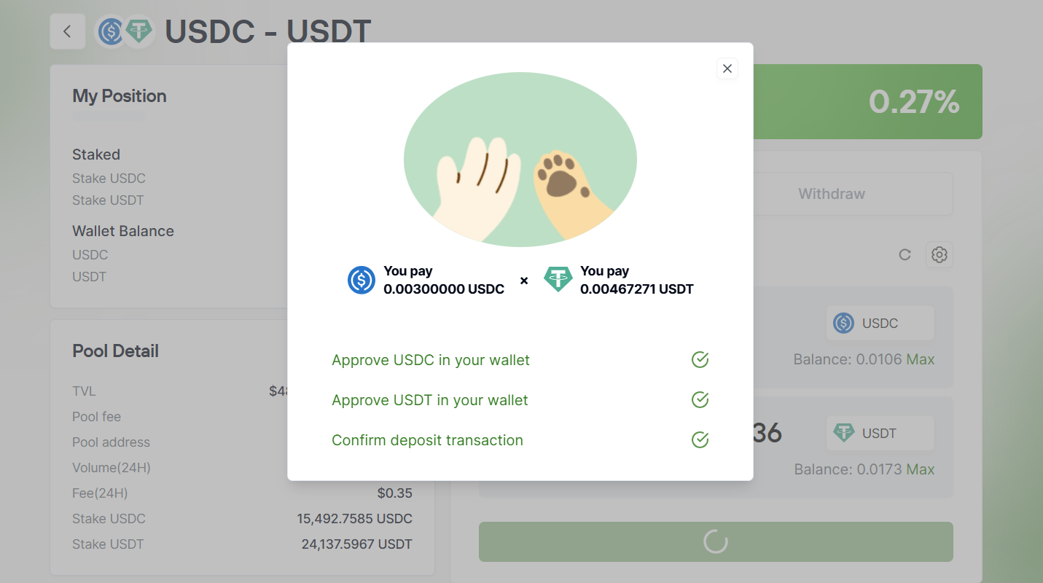Click the checkmark beside Approve USDC
Viewport: 1043px width, 583px height.
point(700,360)
